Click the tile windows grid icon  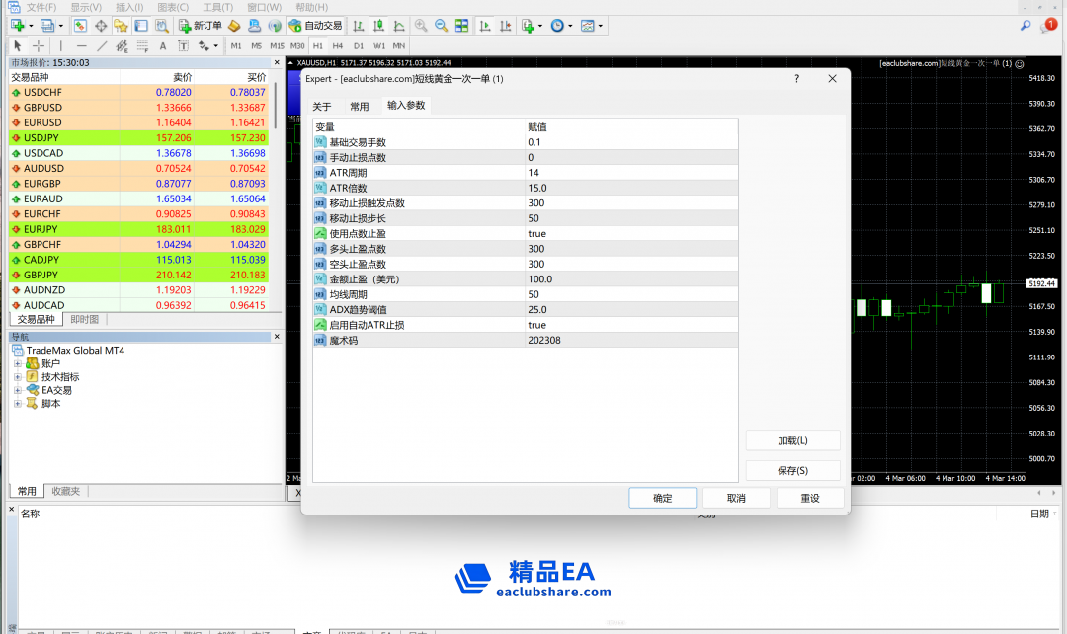[x=461, y=25]
